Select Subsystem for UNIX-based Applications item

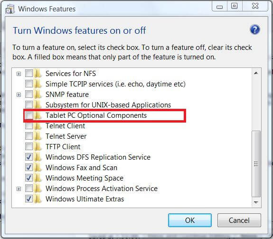pyautogui.click(x=108, y=105)
